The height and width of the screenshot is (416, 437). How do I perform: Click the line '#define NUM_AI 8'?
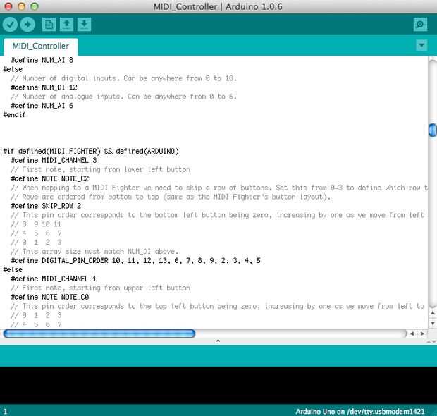(42, 60)
